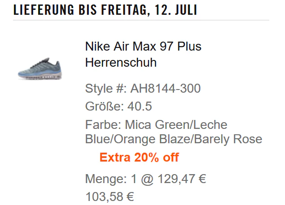The width and height of the screenshot is (285, 205).
Task: Click the "Größe:" label
Action: (x=105, y=106)
